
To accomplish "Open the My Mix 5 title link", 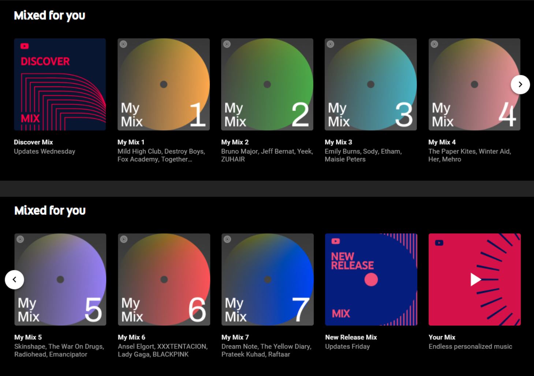I will tap(28, 337).
